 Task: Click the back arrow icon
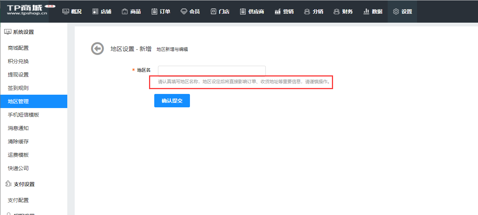[97, 49]
